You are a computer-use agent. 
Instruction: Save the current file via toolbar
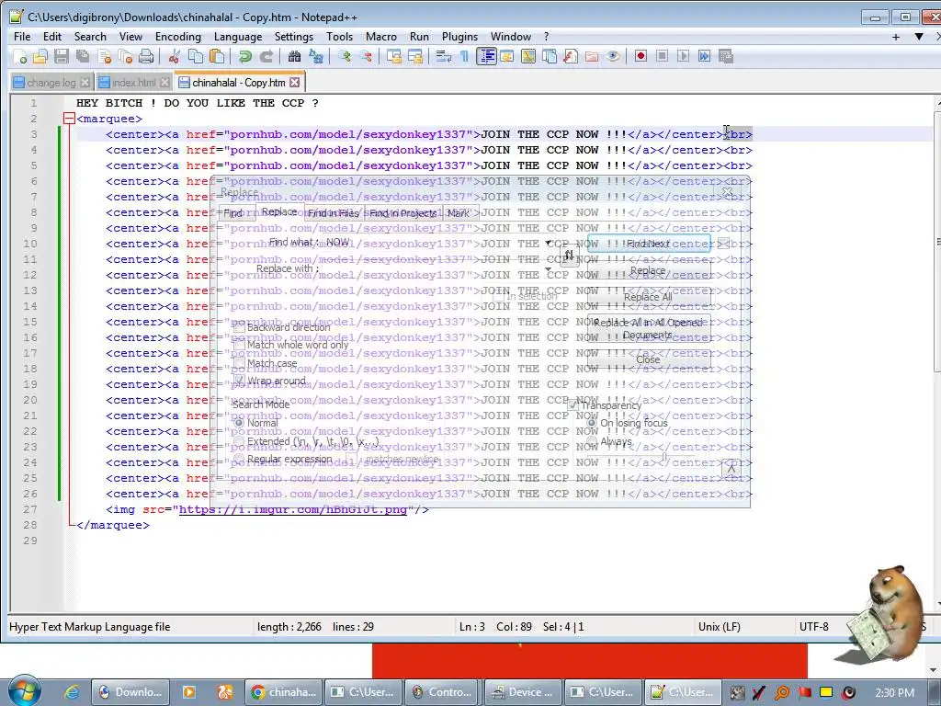62,56
